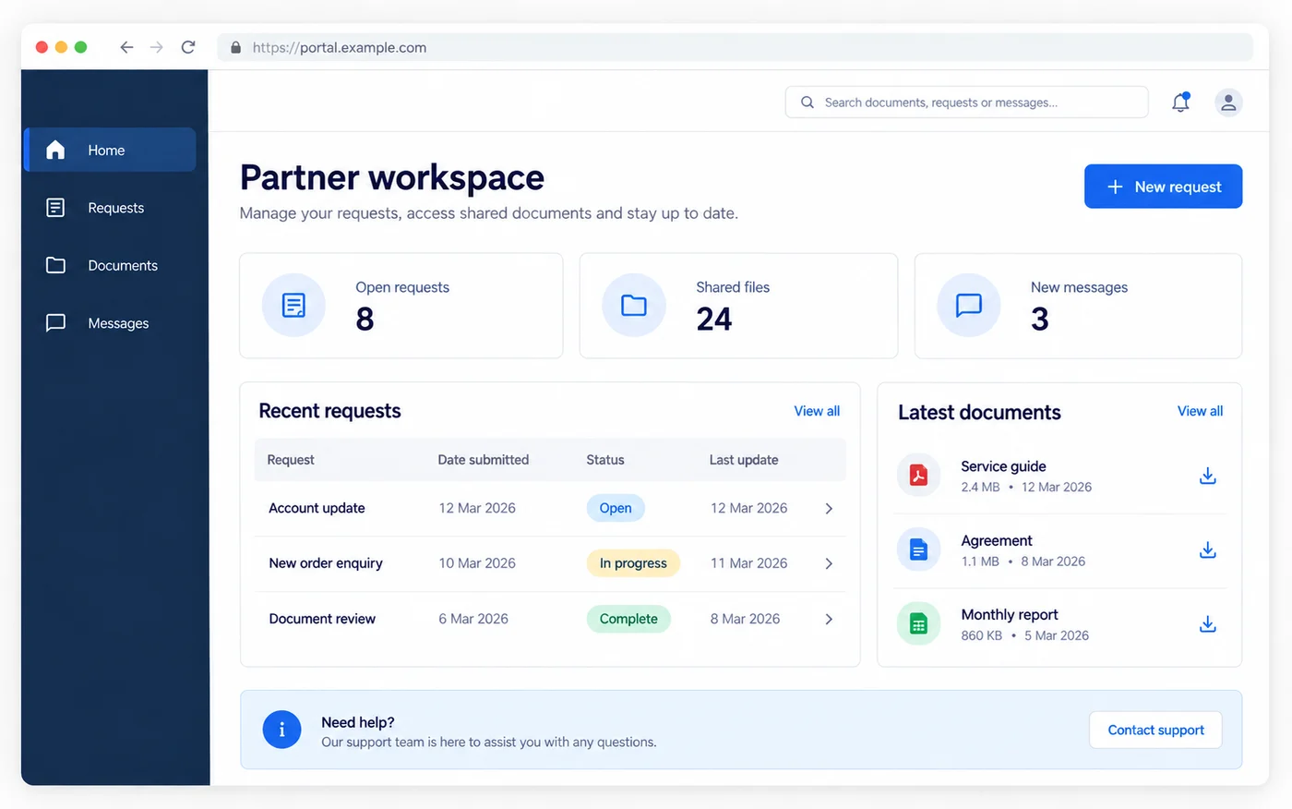Click the magnifier icon in search box
Image resolution: width=1292 pixels, height=809 pixels.
(807, 103)
